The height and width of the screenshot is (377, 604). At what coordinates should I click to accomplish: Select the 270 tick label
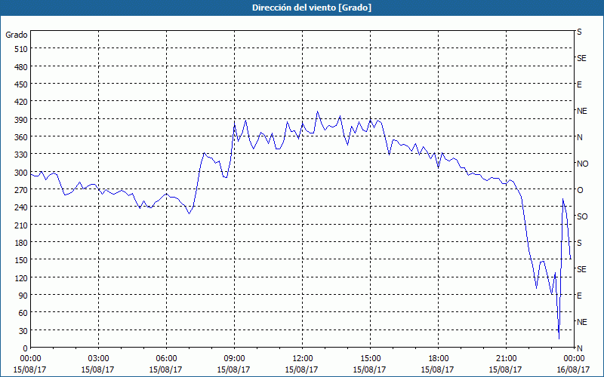click(x=21, y=190)
